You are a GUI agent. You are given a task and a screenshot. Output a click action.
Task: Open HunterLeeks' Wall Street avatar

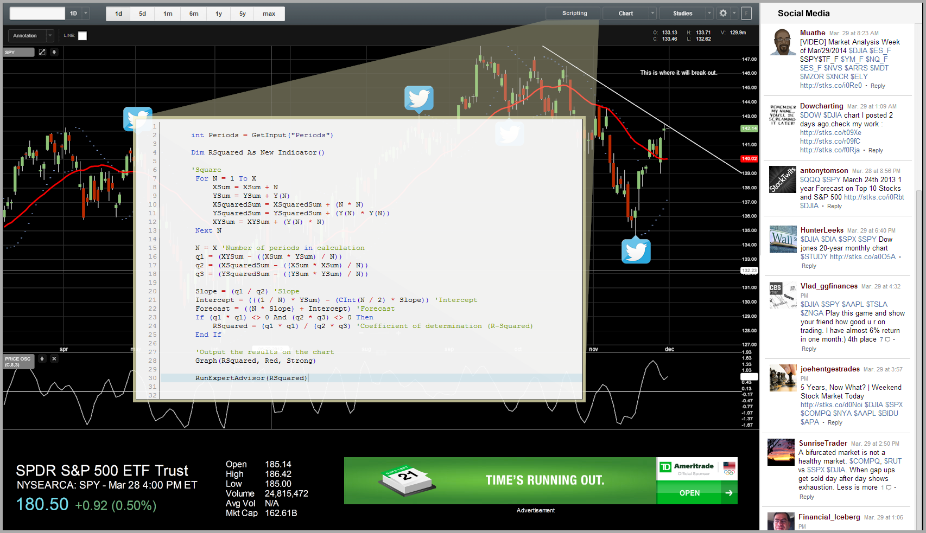(783, 239)
